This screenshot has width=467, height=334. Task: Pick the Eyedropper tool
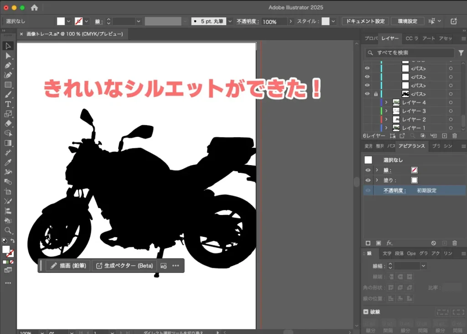[x=8, y=162]
